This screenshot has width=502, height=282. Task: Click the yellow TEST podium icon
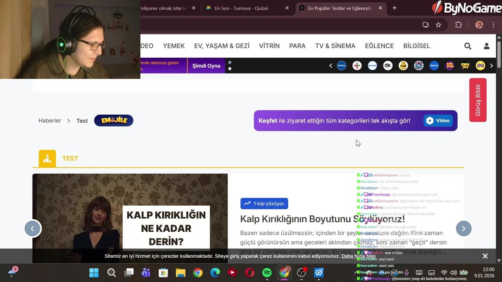tap(47, 159)
